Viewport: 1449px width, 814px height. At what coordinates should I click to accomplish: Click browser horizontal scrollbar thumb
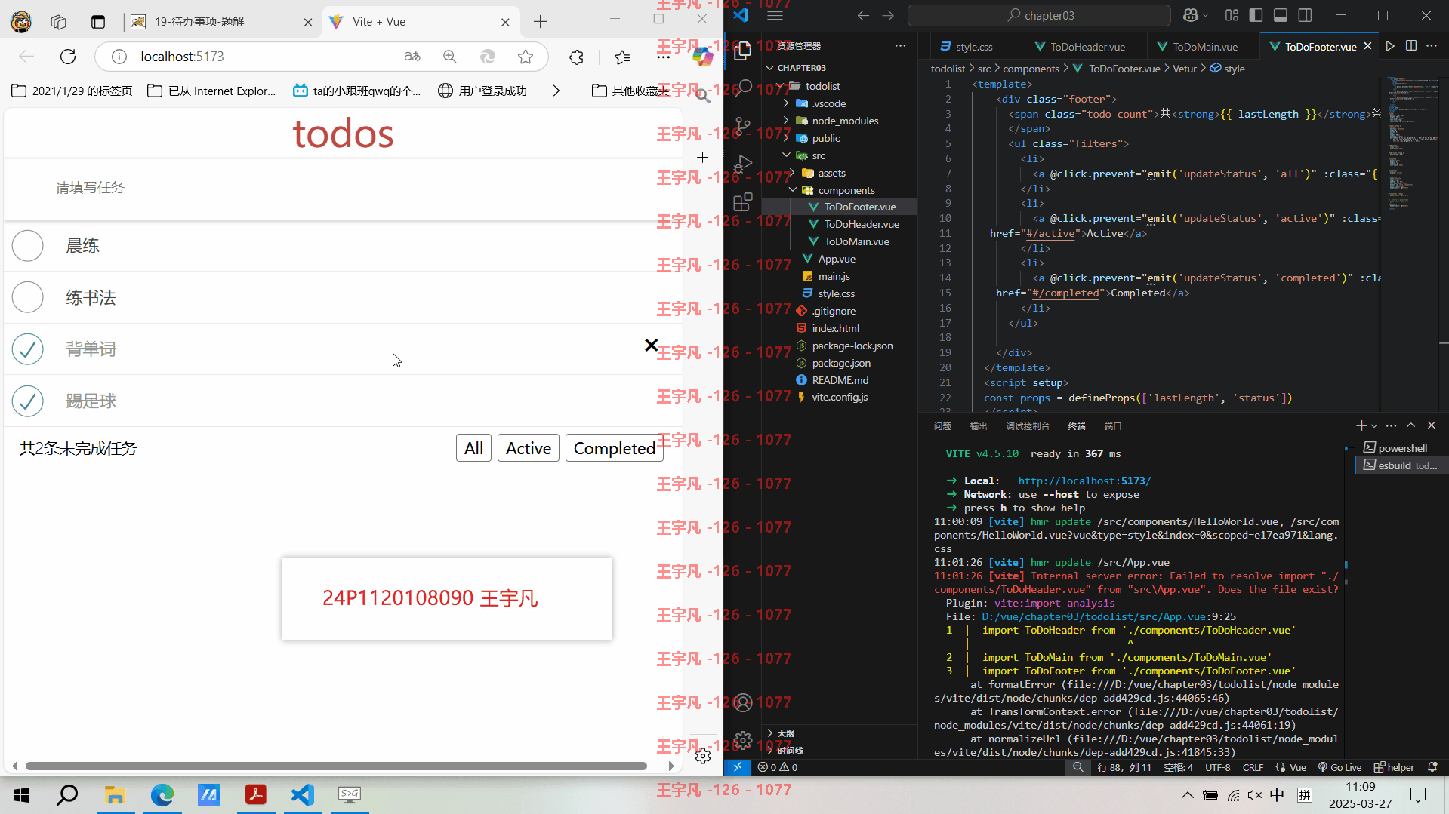click(x=336, y=766)
